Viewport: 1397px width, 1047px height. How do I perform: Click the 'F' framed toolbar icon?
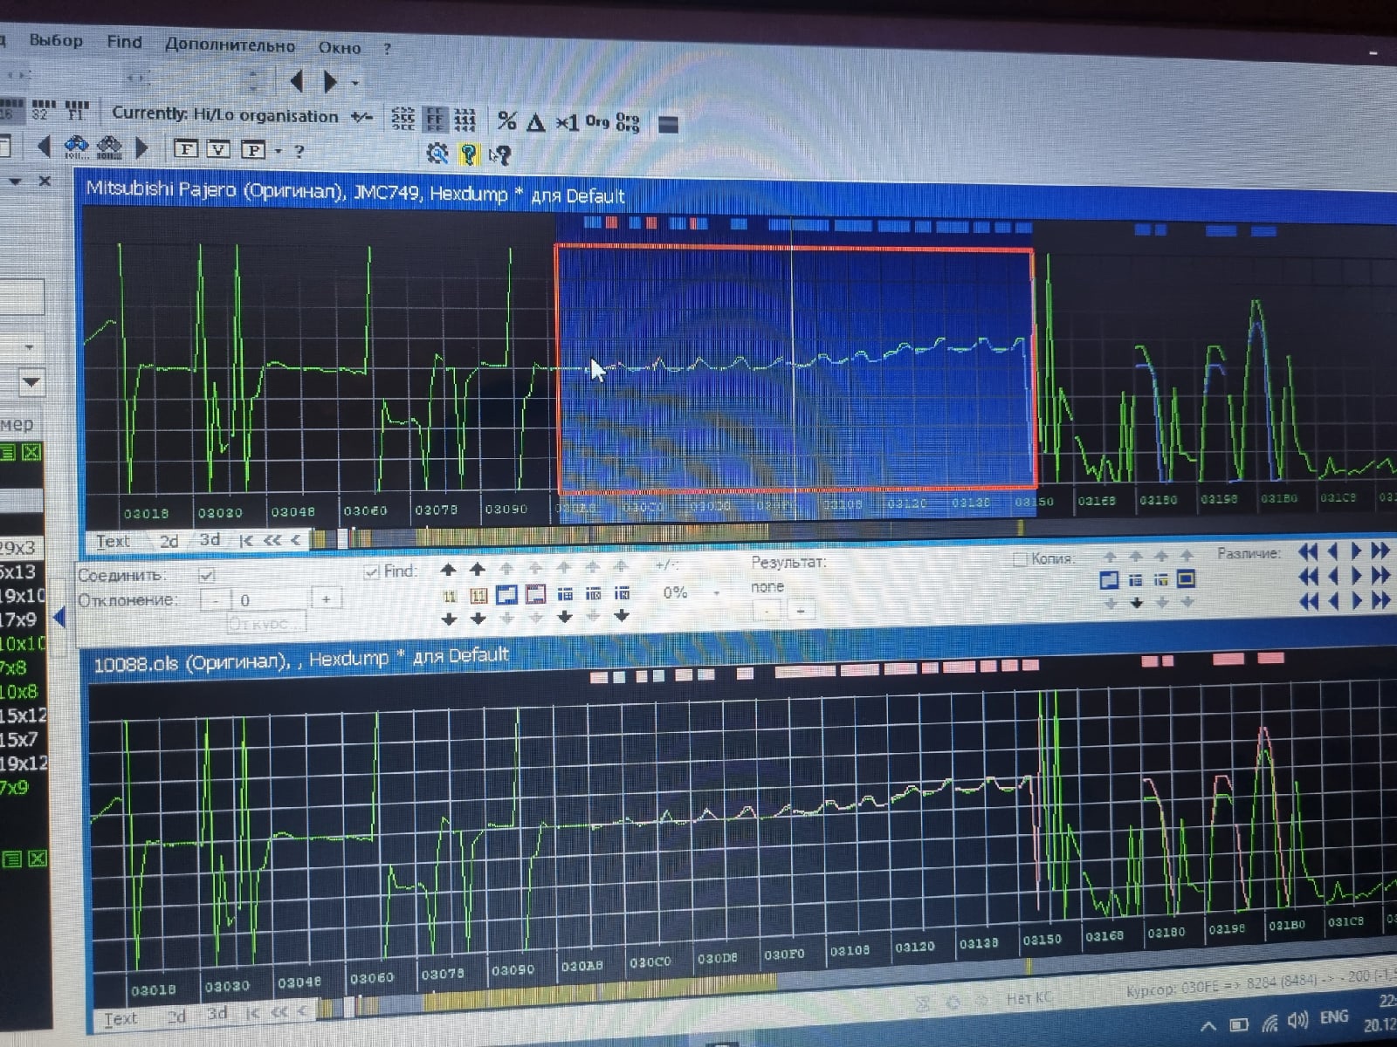click(x=185, y=149)
